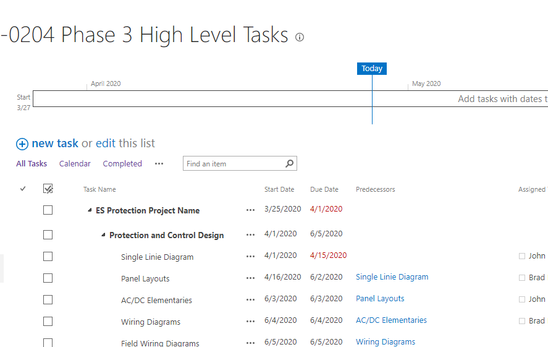Viewport: 548px width, 347px height.
Task: Open more views ellipsis next to Completed
Action: [159, 164]
